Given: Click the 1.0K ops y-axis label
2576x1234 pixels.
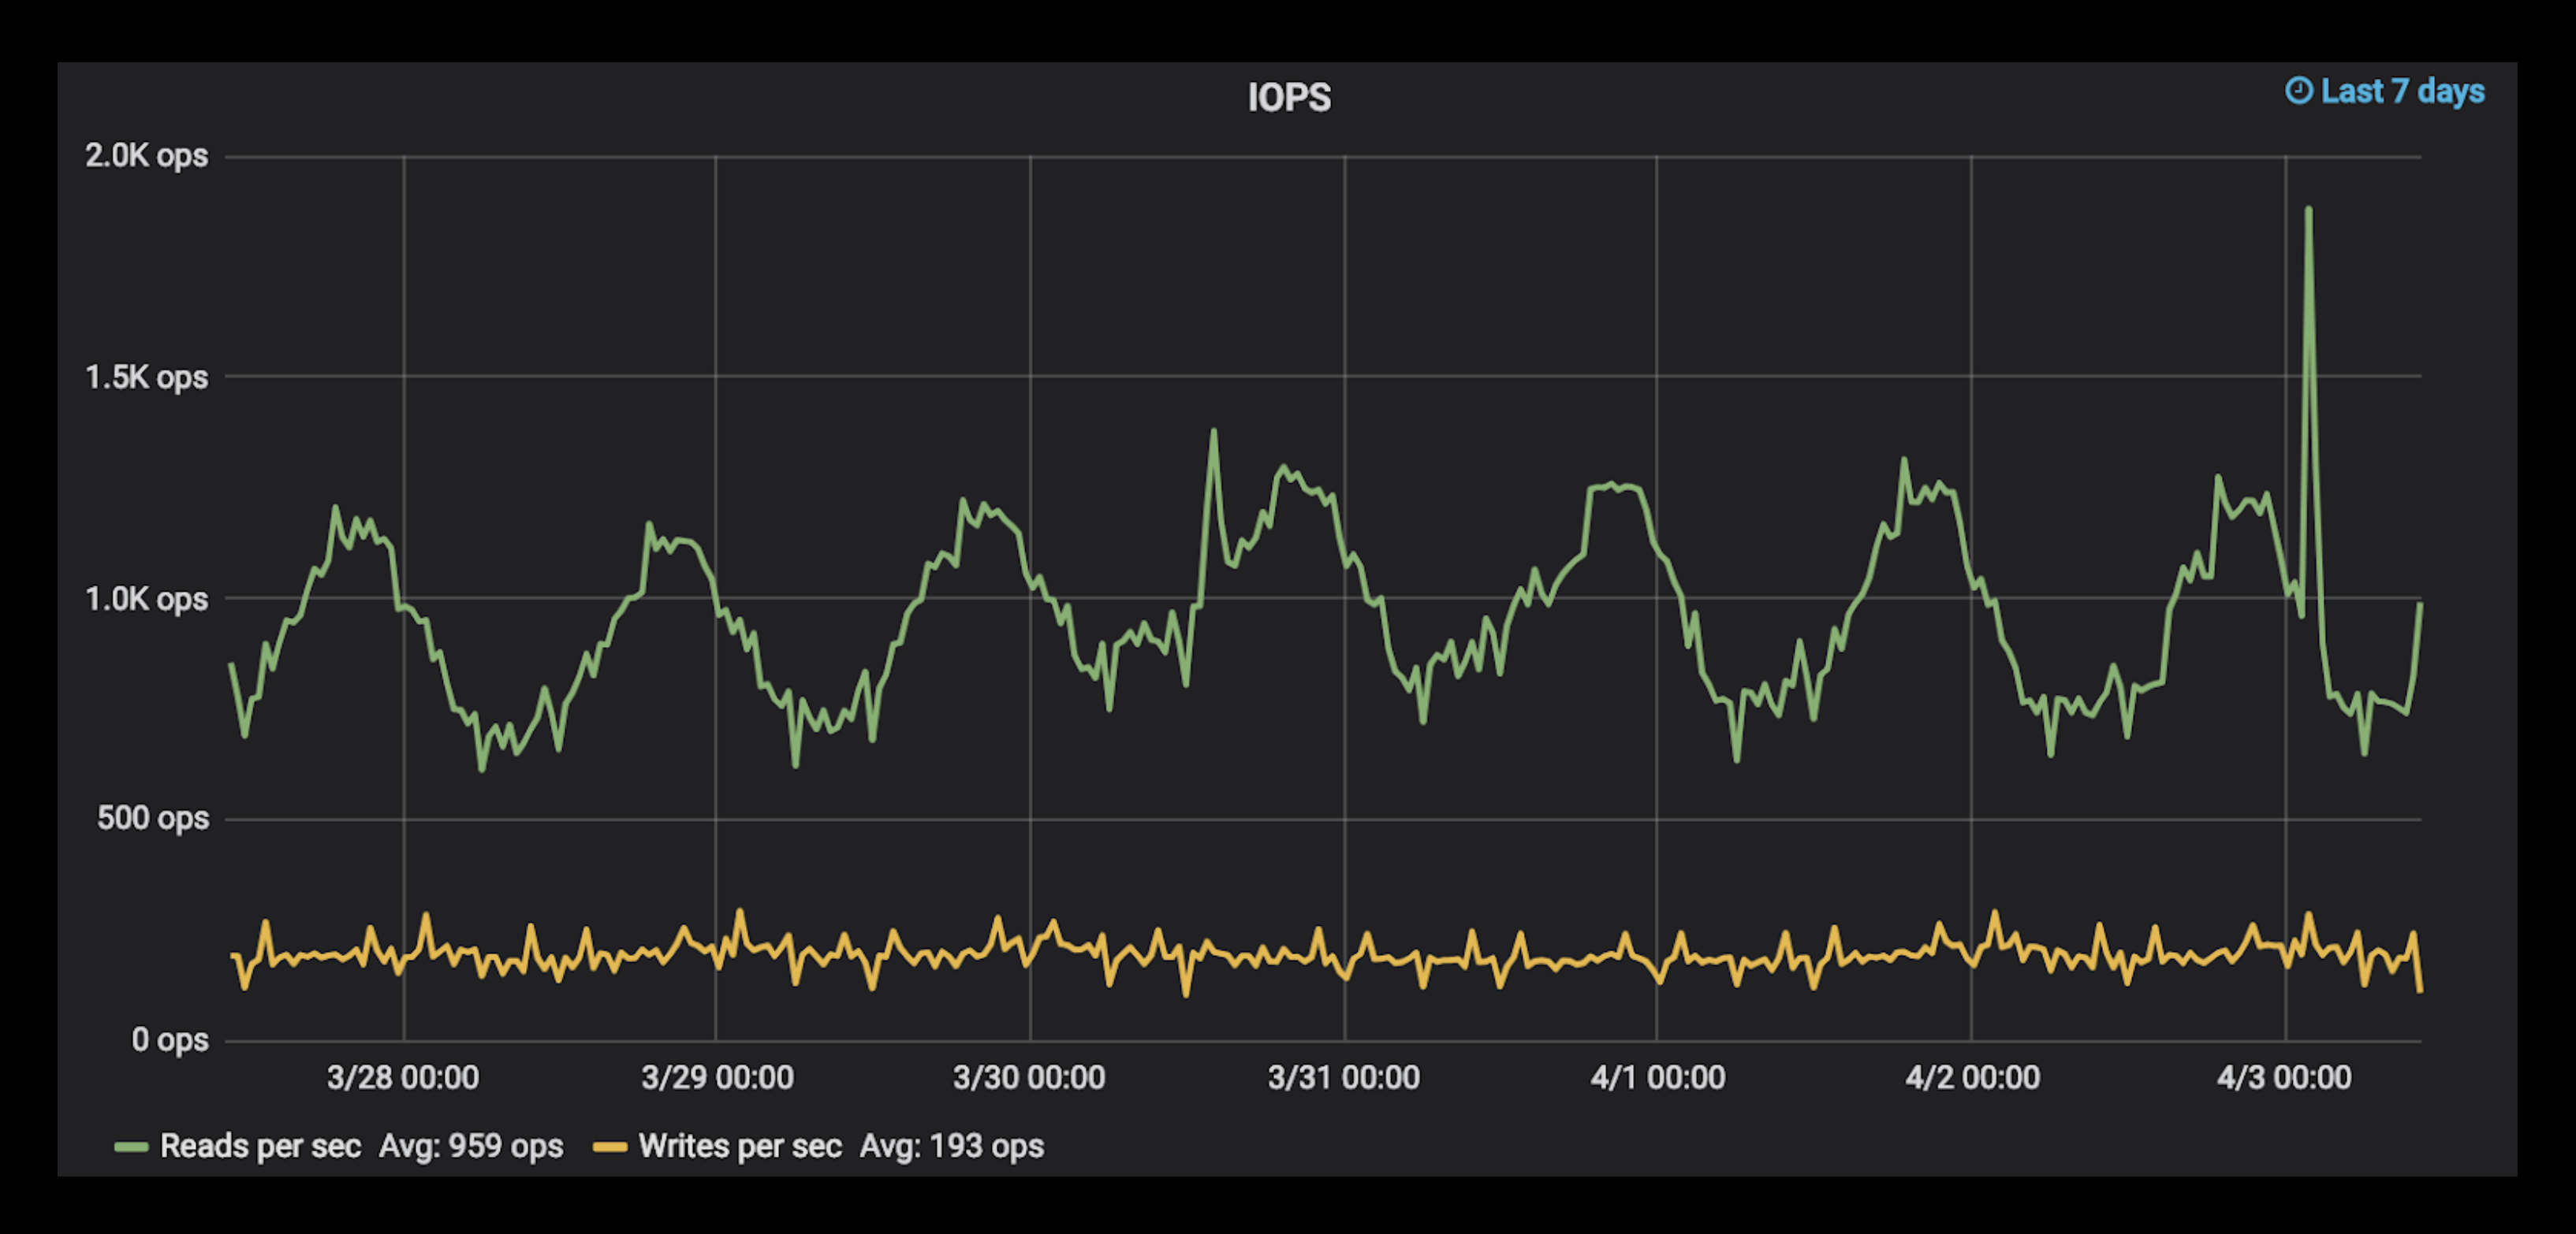Looking at the screenshot, I should [x=147, y=600].
